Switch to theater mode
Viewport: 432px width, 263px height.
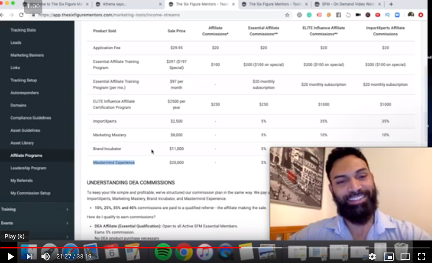point(405,257)
